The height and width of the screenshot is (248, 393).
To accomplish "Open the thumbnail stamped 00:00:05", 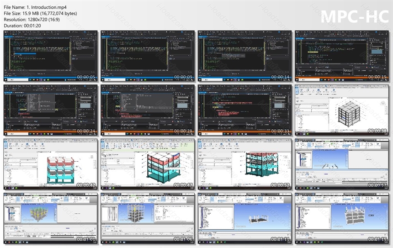I will point(51,56).
